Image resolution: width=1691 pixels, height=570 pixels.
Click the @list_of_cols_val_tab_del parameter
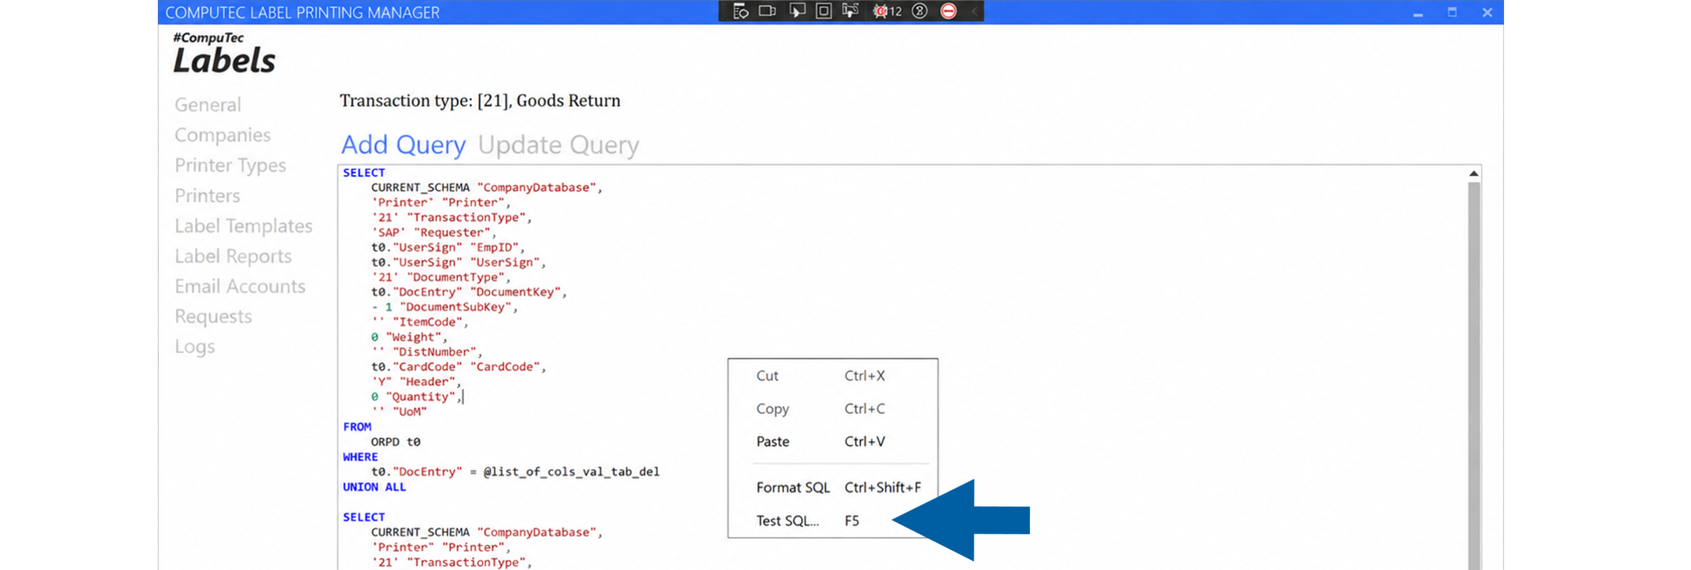pyautogui.click(x=571, y=472)
